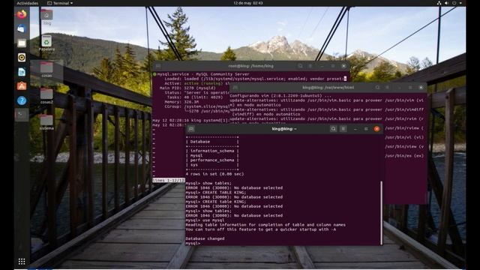Click 'lines 1-12/12' pager status
The height and width of the screenshot is (270, 480).
point(168,180)
